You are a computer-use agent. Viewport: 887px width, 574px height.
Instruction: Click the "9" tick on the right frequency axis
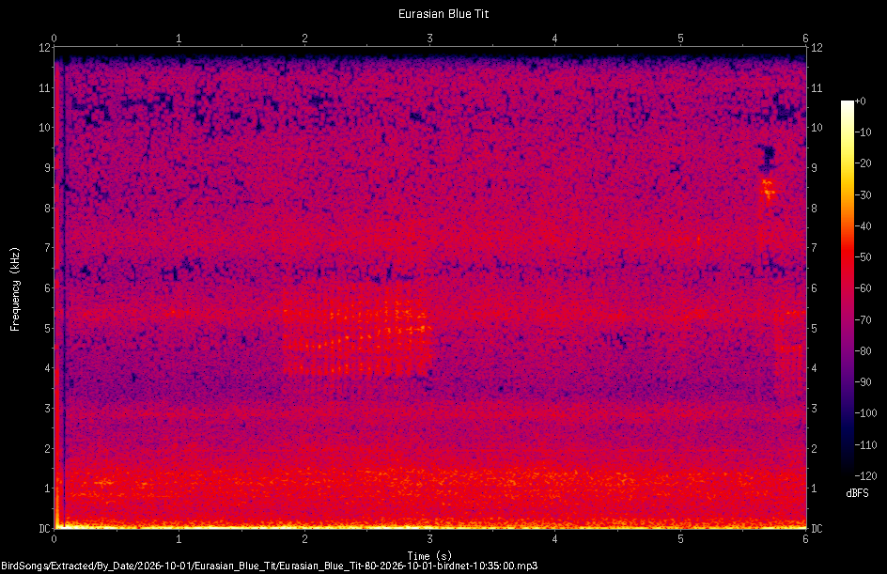click(814, 168)
